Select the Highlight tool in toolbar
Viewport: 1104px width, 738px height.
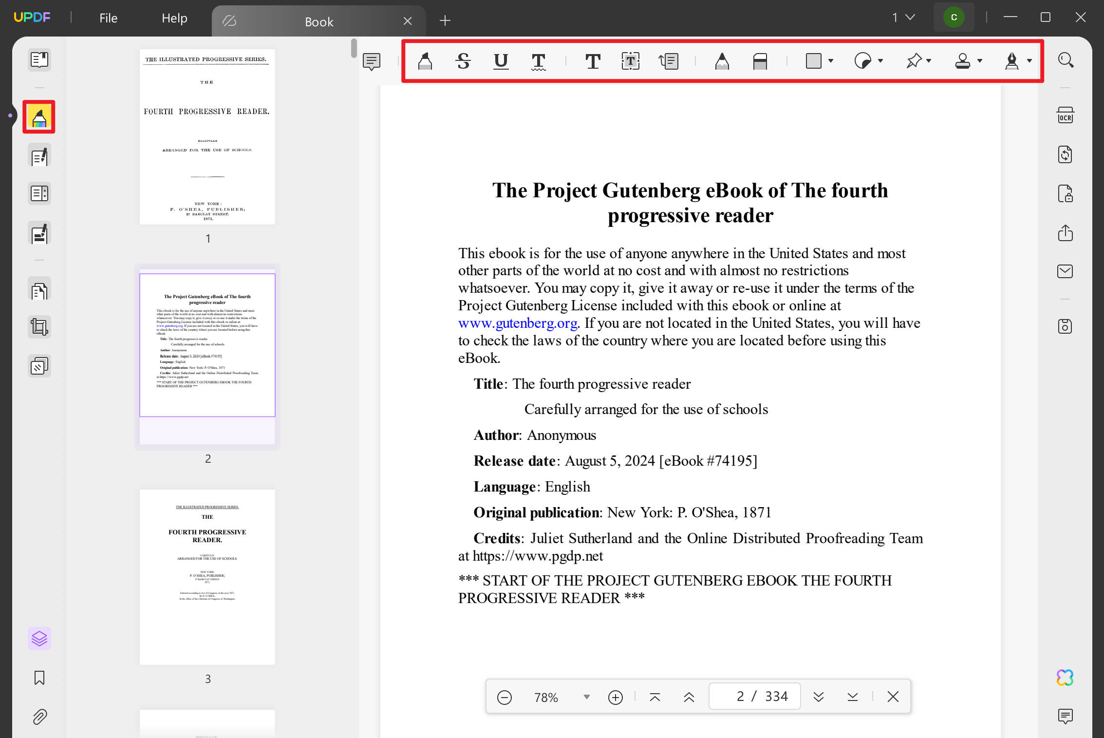(x=425, y=61)
